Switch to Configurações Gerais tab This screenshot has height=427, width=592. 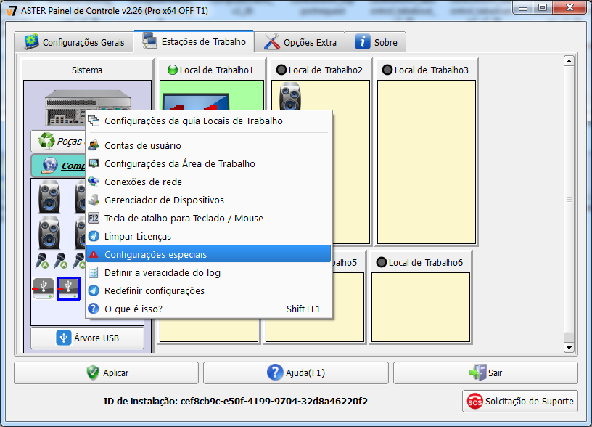(x=74, y=42)
